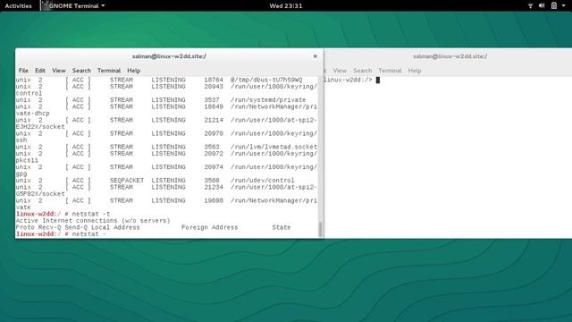Screen dimensions: 572x322
Task: Click '/run/udev/control' path text
Action: tap(262, 181)
